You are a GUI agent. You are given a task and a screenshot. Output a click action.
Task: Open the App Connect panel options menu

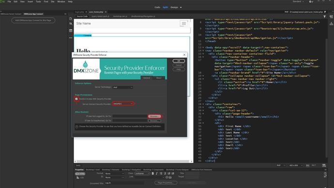point(65,14)
